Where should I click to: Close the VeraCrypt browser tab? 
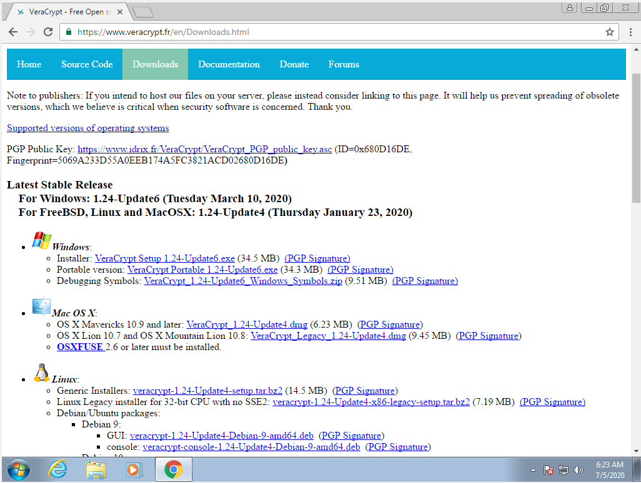coord(120,12)
